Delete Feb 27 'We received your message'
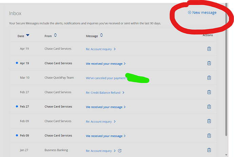Image resolution: width=234 pixels, height=157 pixels. pos(209,107)
